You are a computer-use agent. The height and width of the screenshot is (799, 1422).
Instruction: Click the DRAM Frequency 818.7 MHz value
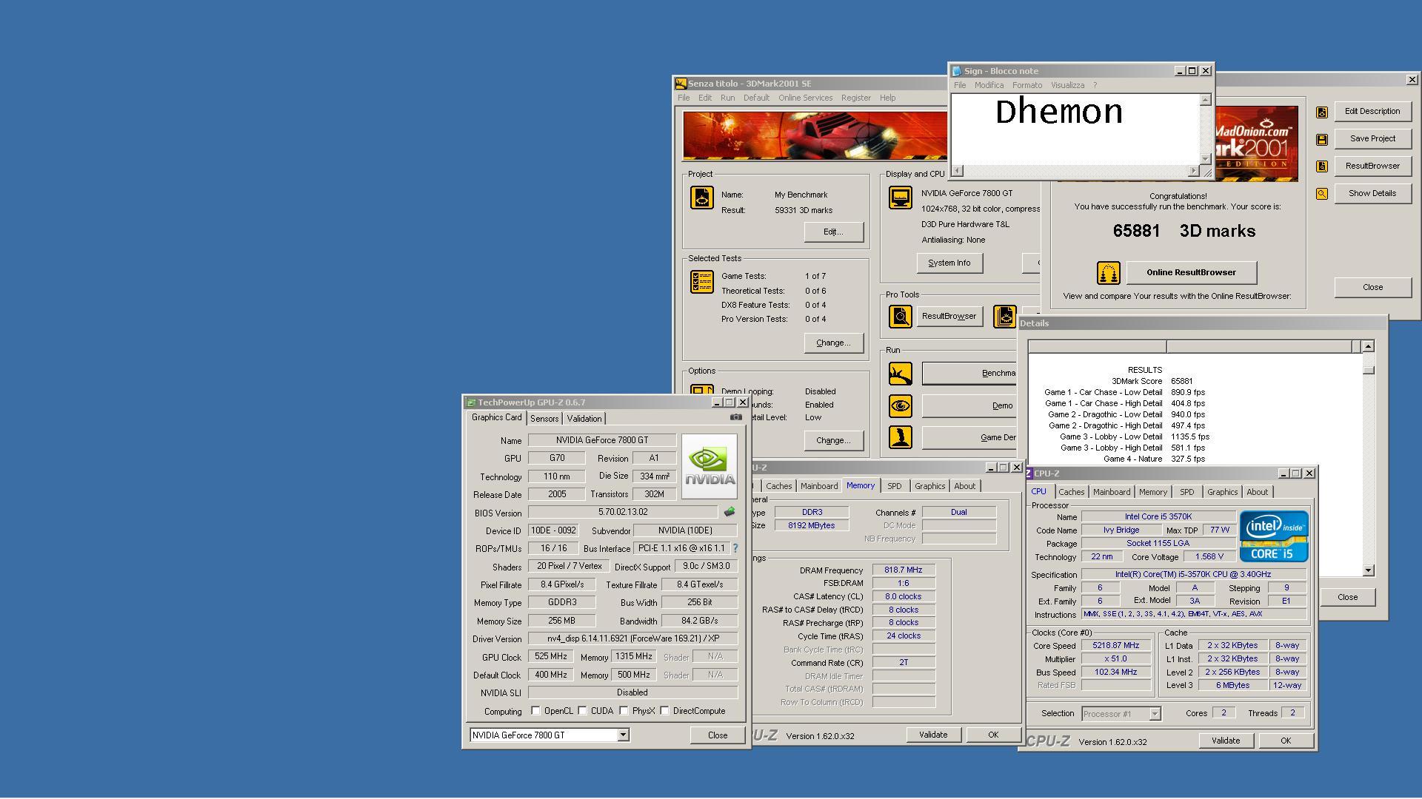[x=904, y=570]
